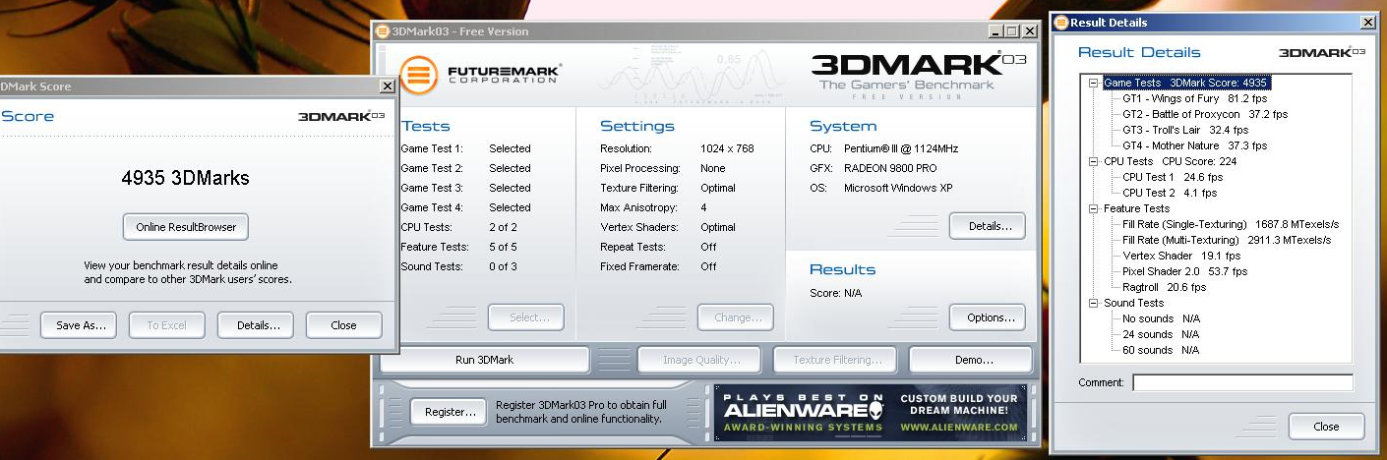Image resolution: width=1387 pixels, height=460 pixels.
Task: Click the Comment text field
Action: tap(1241, 382)
